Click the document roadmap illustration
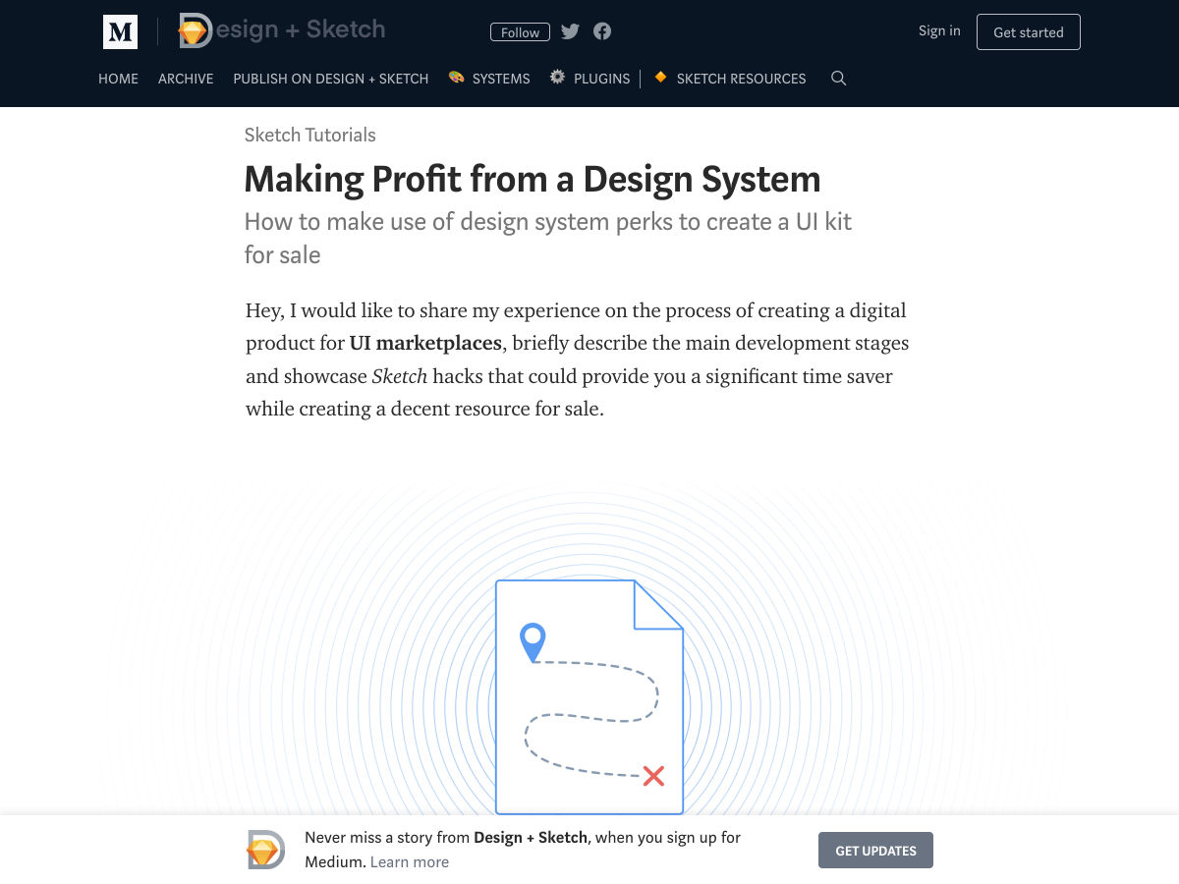 pyautogui.click(x=589, y=697)
